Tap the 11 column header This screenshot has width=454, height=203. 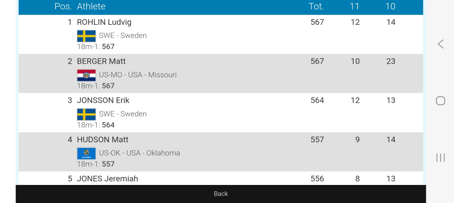coord(355,6)
